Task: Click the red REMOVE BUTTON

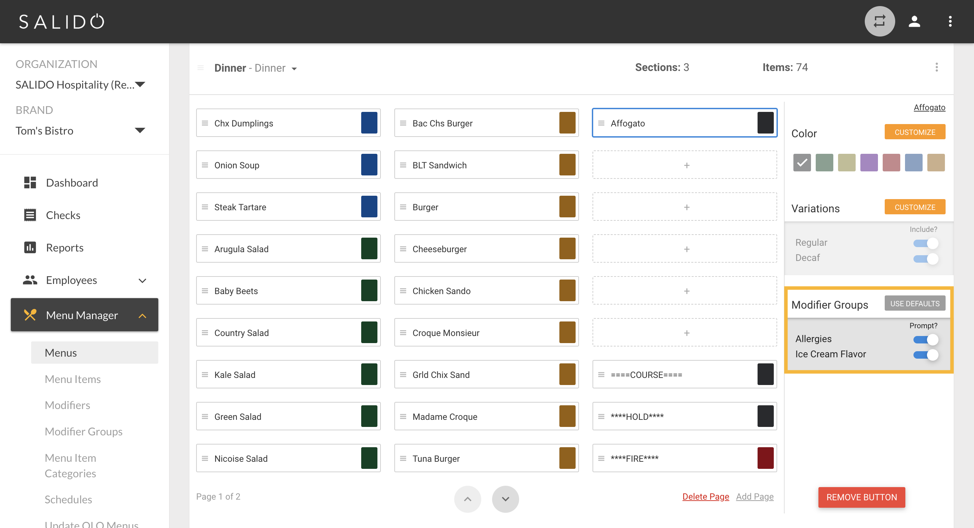Action: [861, 497]
